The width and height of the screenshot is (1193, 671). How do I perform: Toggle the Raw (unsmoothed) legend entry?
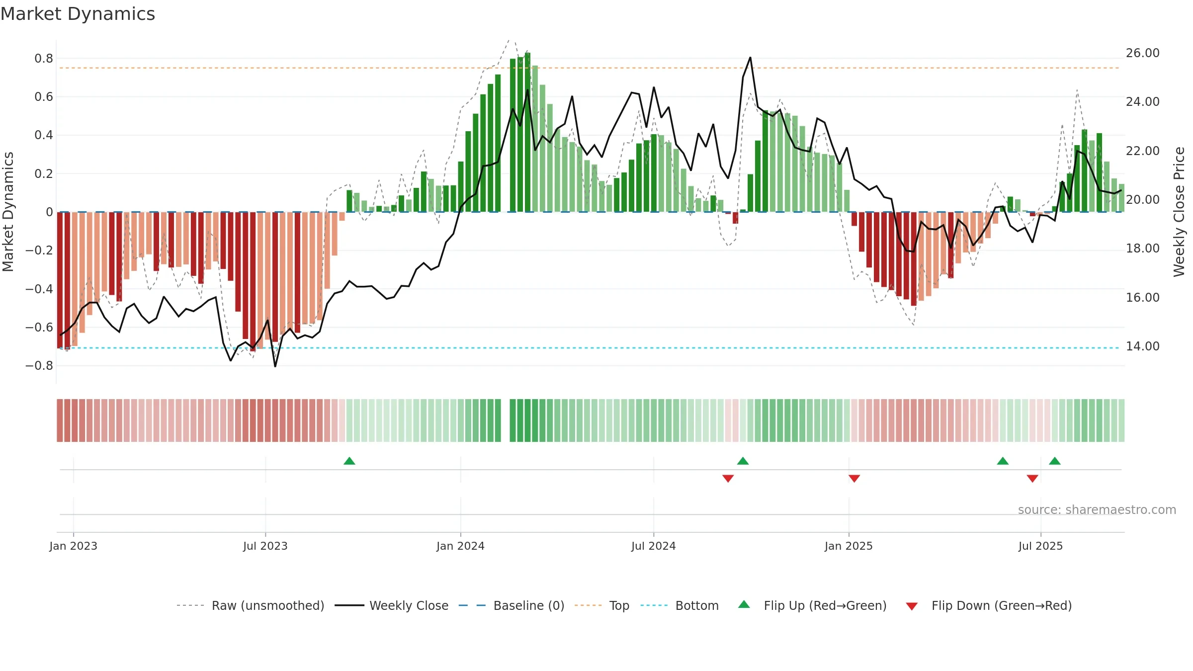(x=251, y=605)
